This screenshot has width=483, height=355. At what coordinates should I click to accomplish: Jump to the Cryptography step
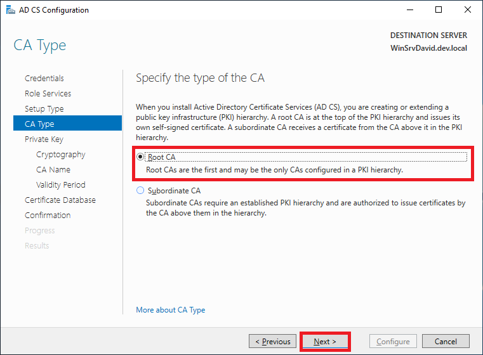(x=60, y=155)
